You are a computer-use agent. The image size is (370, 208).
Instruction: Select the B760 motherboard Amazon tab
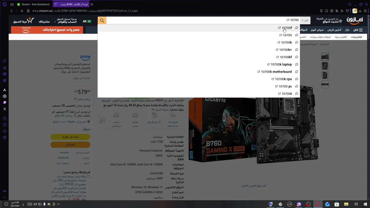[x=71, y=4]
